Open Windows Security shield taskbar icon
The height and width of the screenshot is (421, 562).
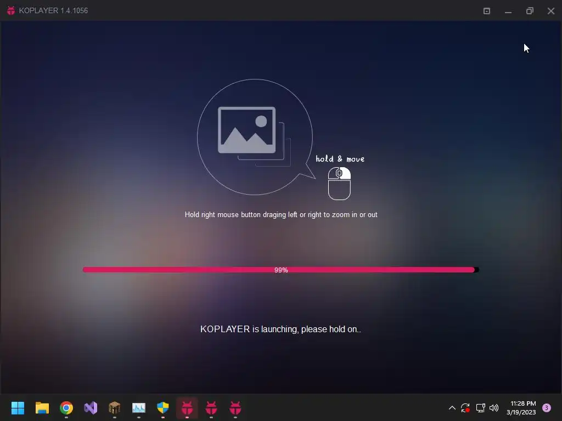tap(162, 408)
